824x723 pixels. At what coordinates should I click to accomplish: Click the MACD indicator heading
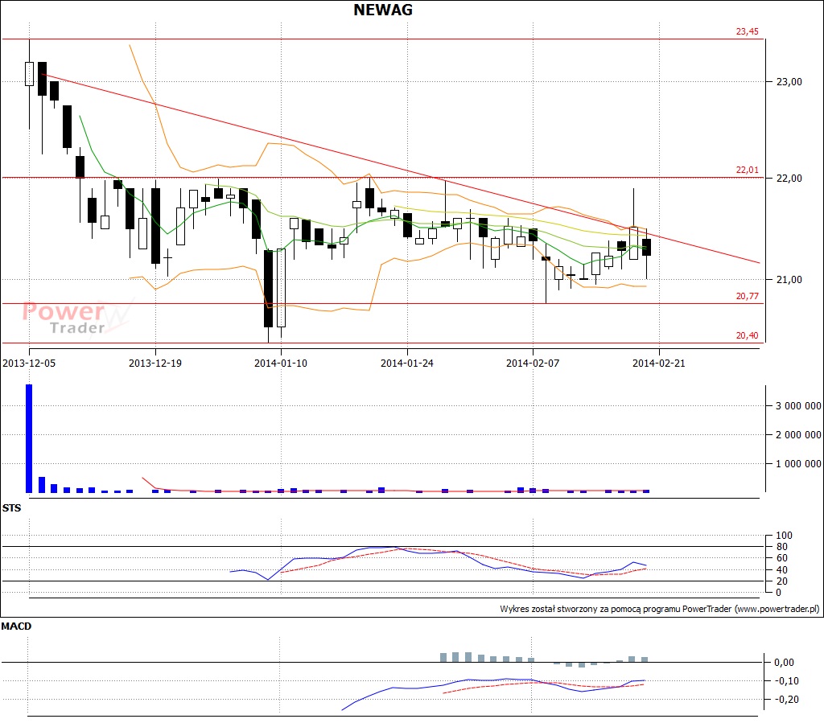tap(16, 626)
